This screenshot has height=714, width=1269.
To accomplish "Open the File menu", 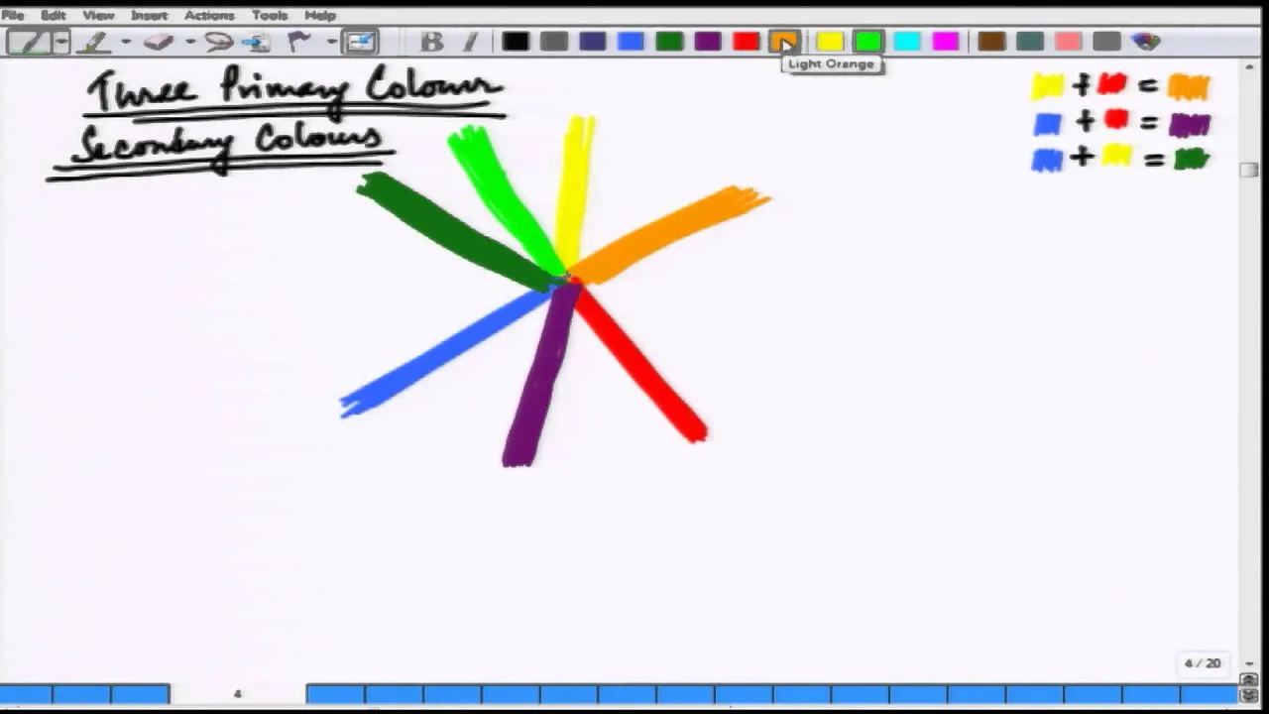I will [x=13, y=15].
